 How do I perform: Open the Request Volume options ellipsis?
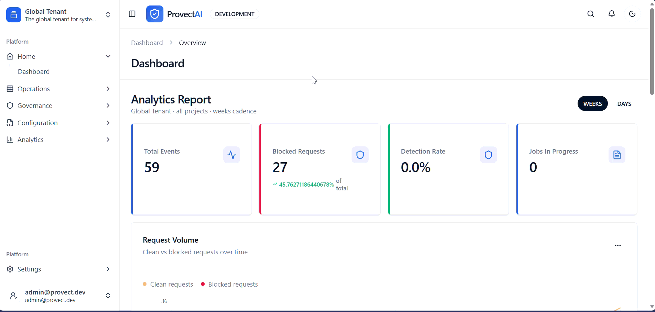pyautogui.click(x=618, y=245)
